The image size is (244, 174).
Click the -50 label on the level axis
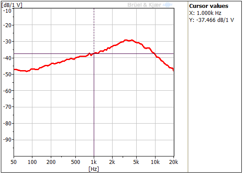[7, 75]
